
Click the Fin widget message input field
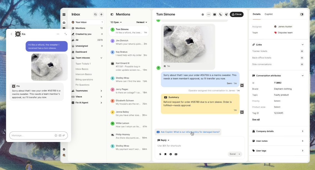tap(32, 135)
